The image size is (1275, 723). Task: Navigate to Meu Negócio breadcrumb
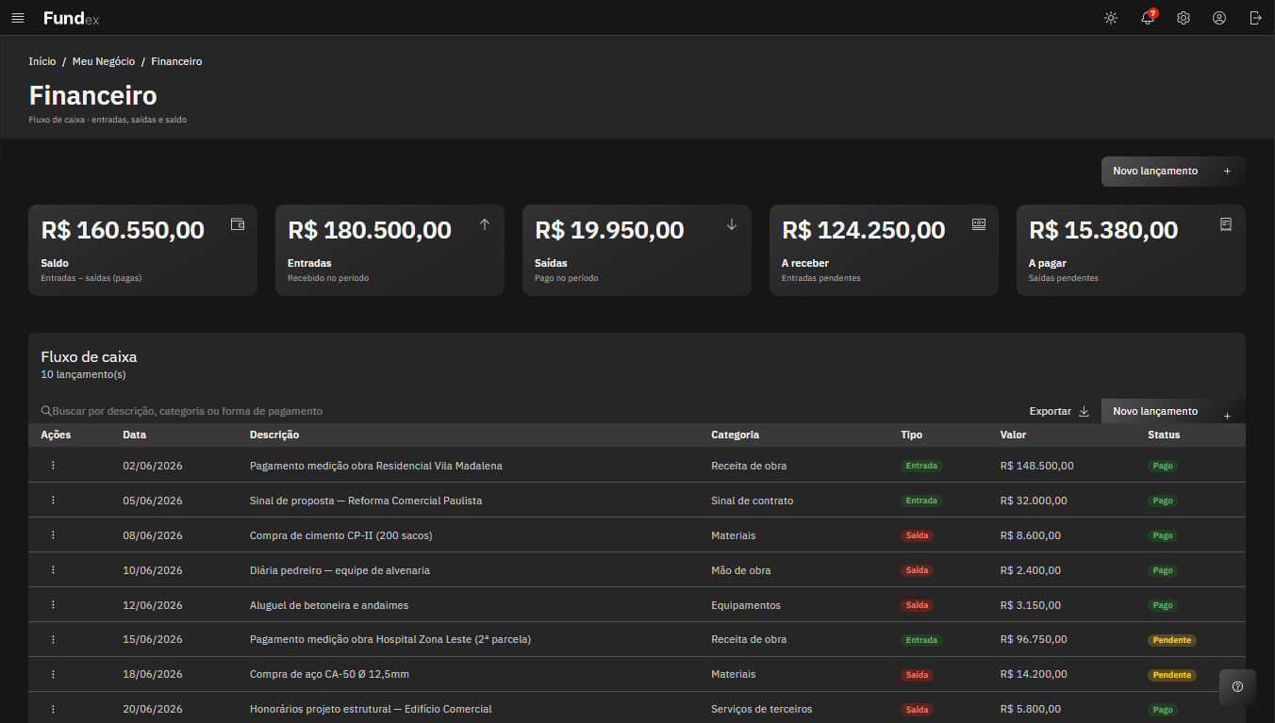(x=104, y=61)
